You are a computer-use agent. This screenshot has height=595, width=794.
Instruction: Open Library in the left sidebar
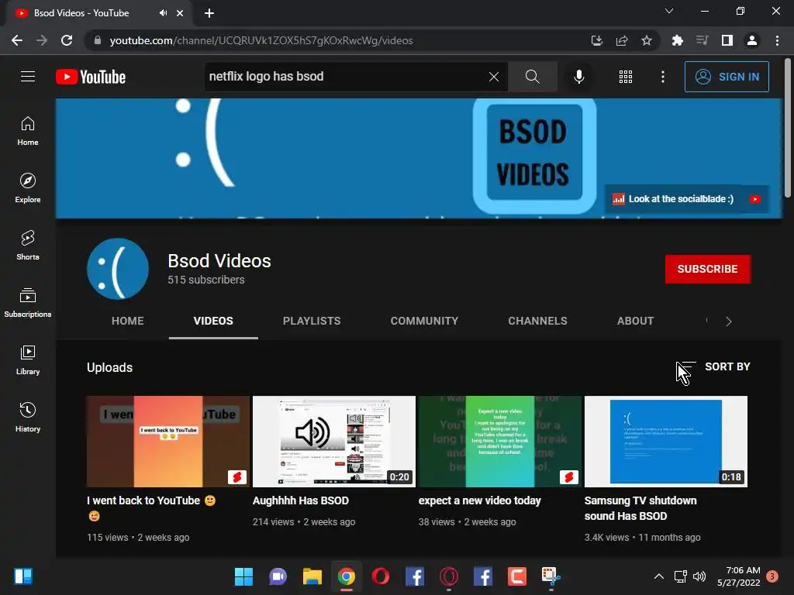(x=28, y=360)
